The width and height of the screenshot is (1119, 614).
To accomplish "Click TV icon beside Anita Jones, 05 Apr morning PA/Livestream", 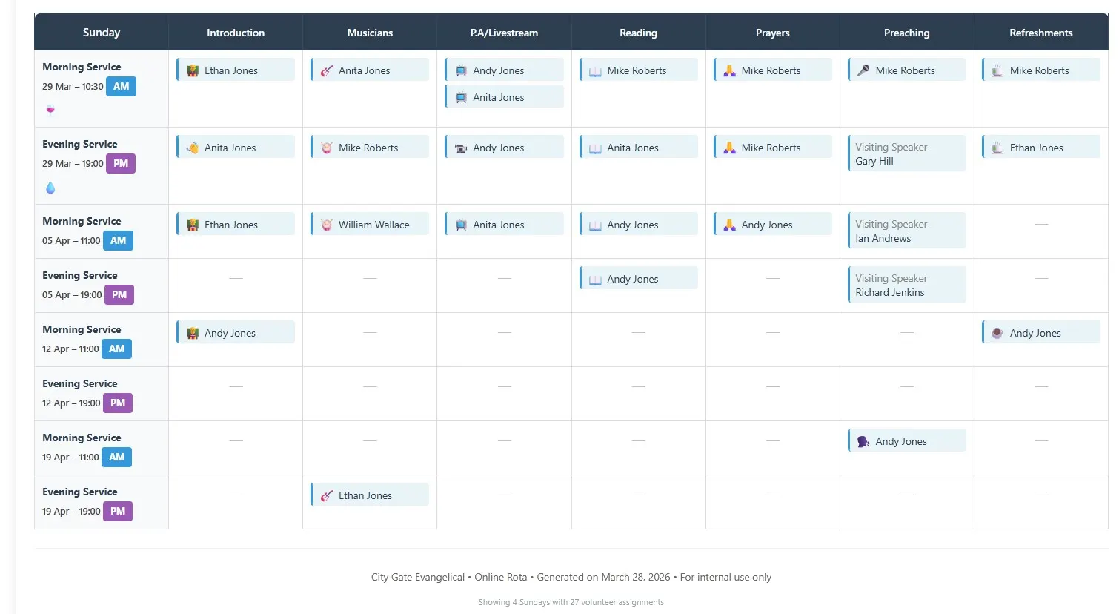I will point(461,225).
